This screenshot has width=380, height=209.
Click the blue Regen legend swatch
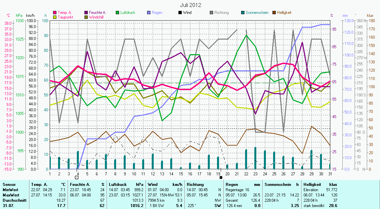pos(149,13)
